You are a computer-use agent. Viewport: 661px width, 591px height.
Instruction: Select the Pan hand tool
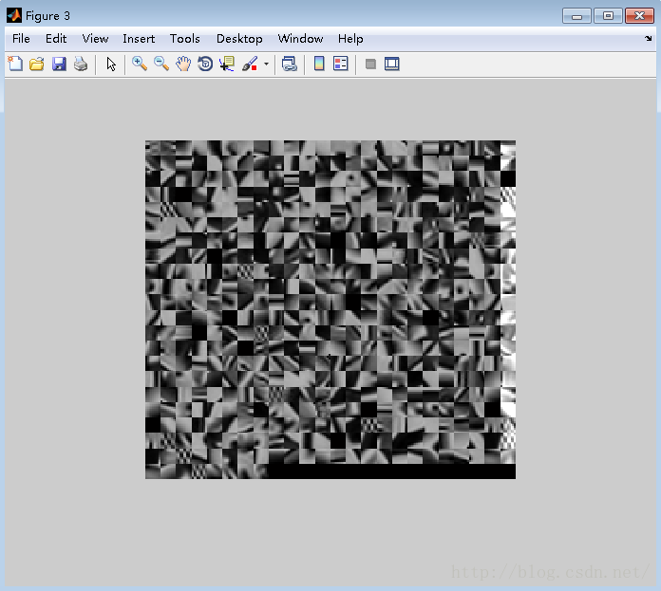(x=183, y=64)
